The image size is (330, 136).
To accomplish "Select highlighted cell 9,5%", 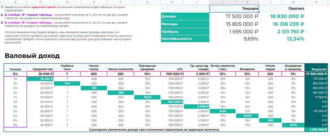I will 222,111.
